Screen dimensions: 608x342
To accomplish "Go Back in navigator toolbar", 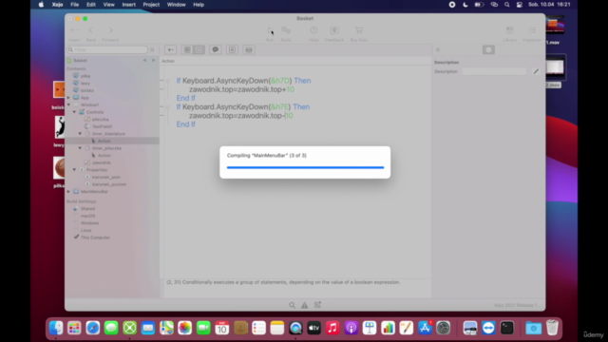I will (91, 30).
